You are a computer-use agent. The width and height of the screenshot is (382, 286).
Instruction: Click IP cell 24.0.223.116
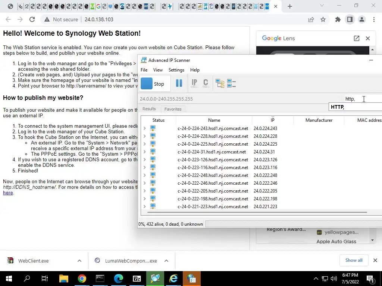pyautogui.click(x=265, y=168)
